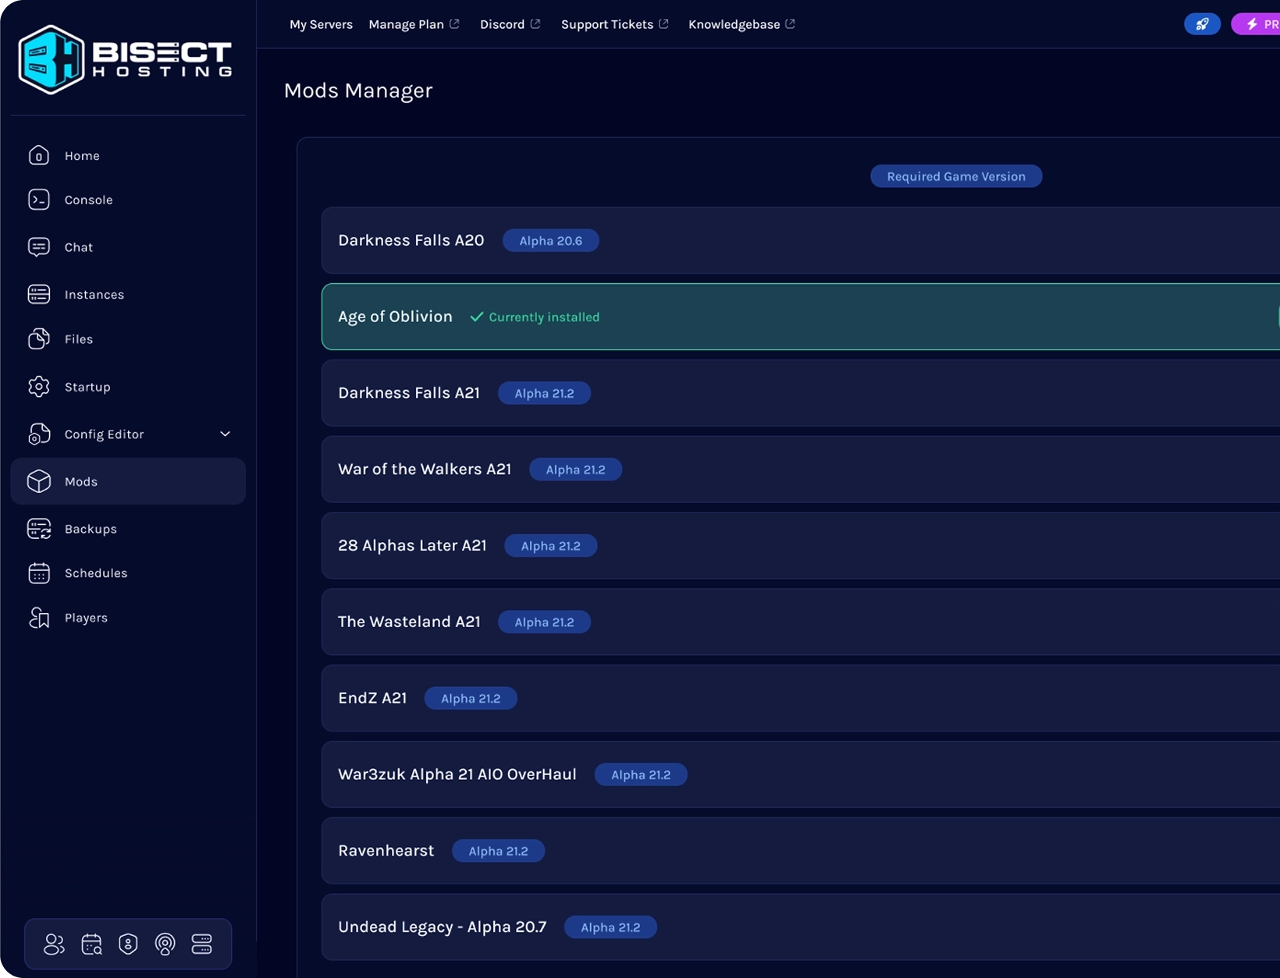This screenshot has height=978, width=1280.
Task: Click the purple PRO button
Action: point(1256,24)
